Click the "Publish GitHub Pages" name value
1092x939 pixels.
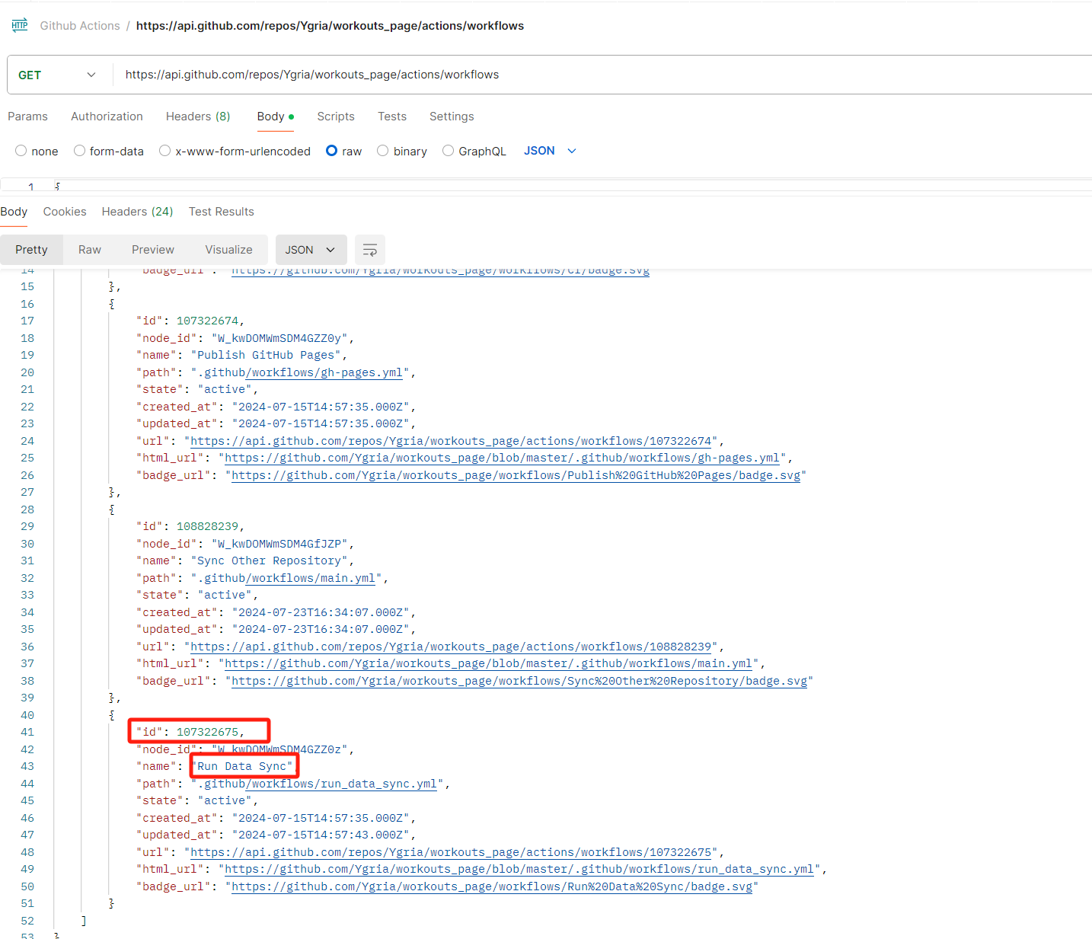pos(266,355)
